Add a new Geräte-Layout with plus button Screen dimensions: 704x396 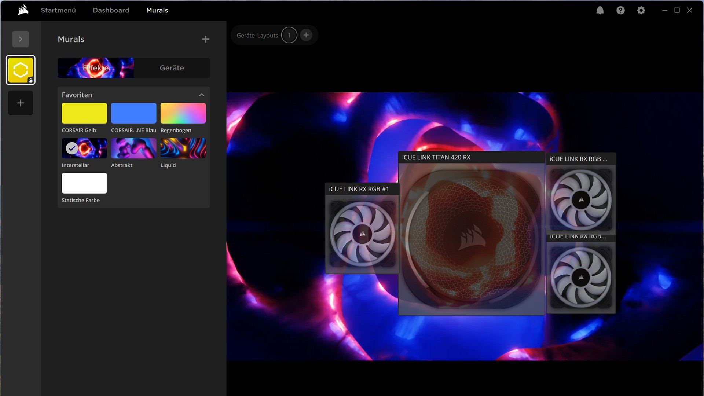306,35
